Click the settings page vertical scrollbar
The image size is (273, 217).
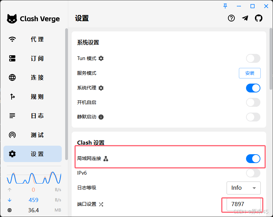pos(271,59)
